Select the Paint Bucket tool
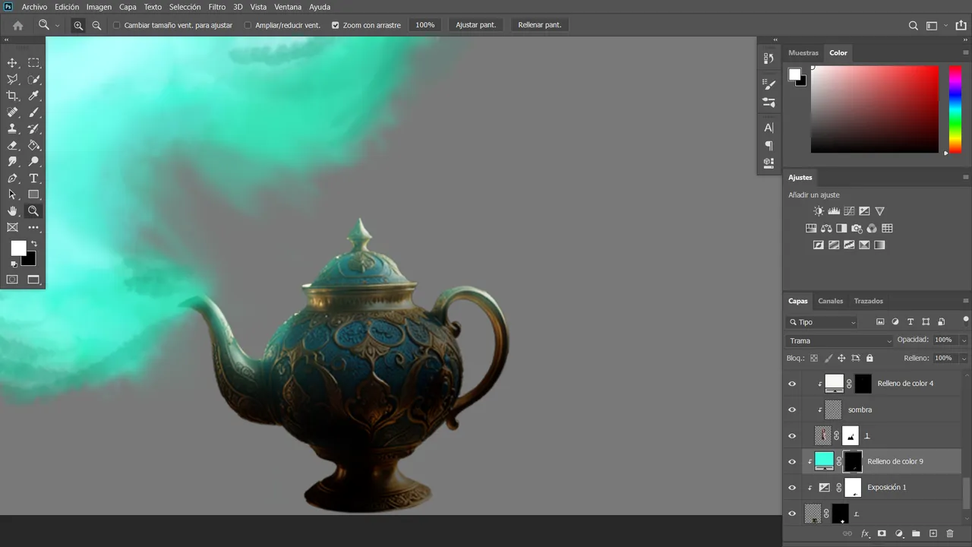972x547 pixels. point(33,145)
